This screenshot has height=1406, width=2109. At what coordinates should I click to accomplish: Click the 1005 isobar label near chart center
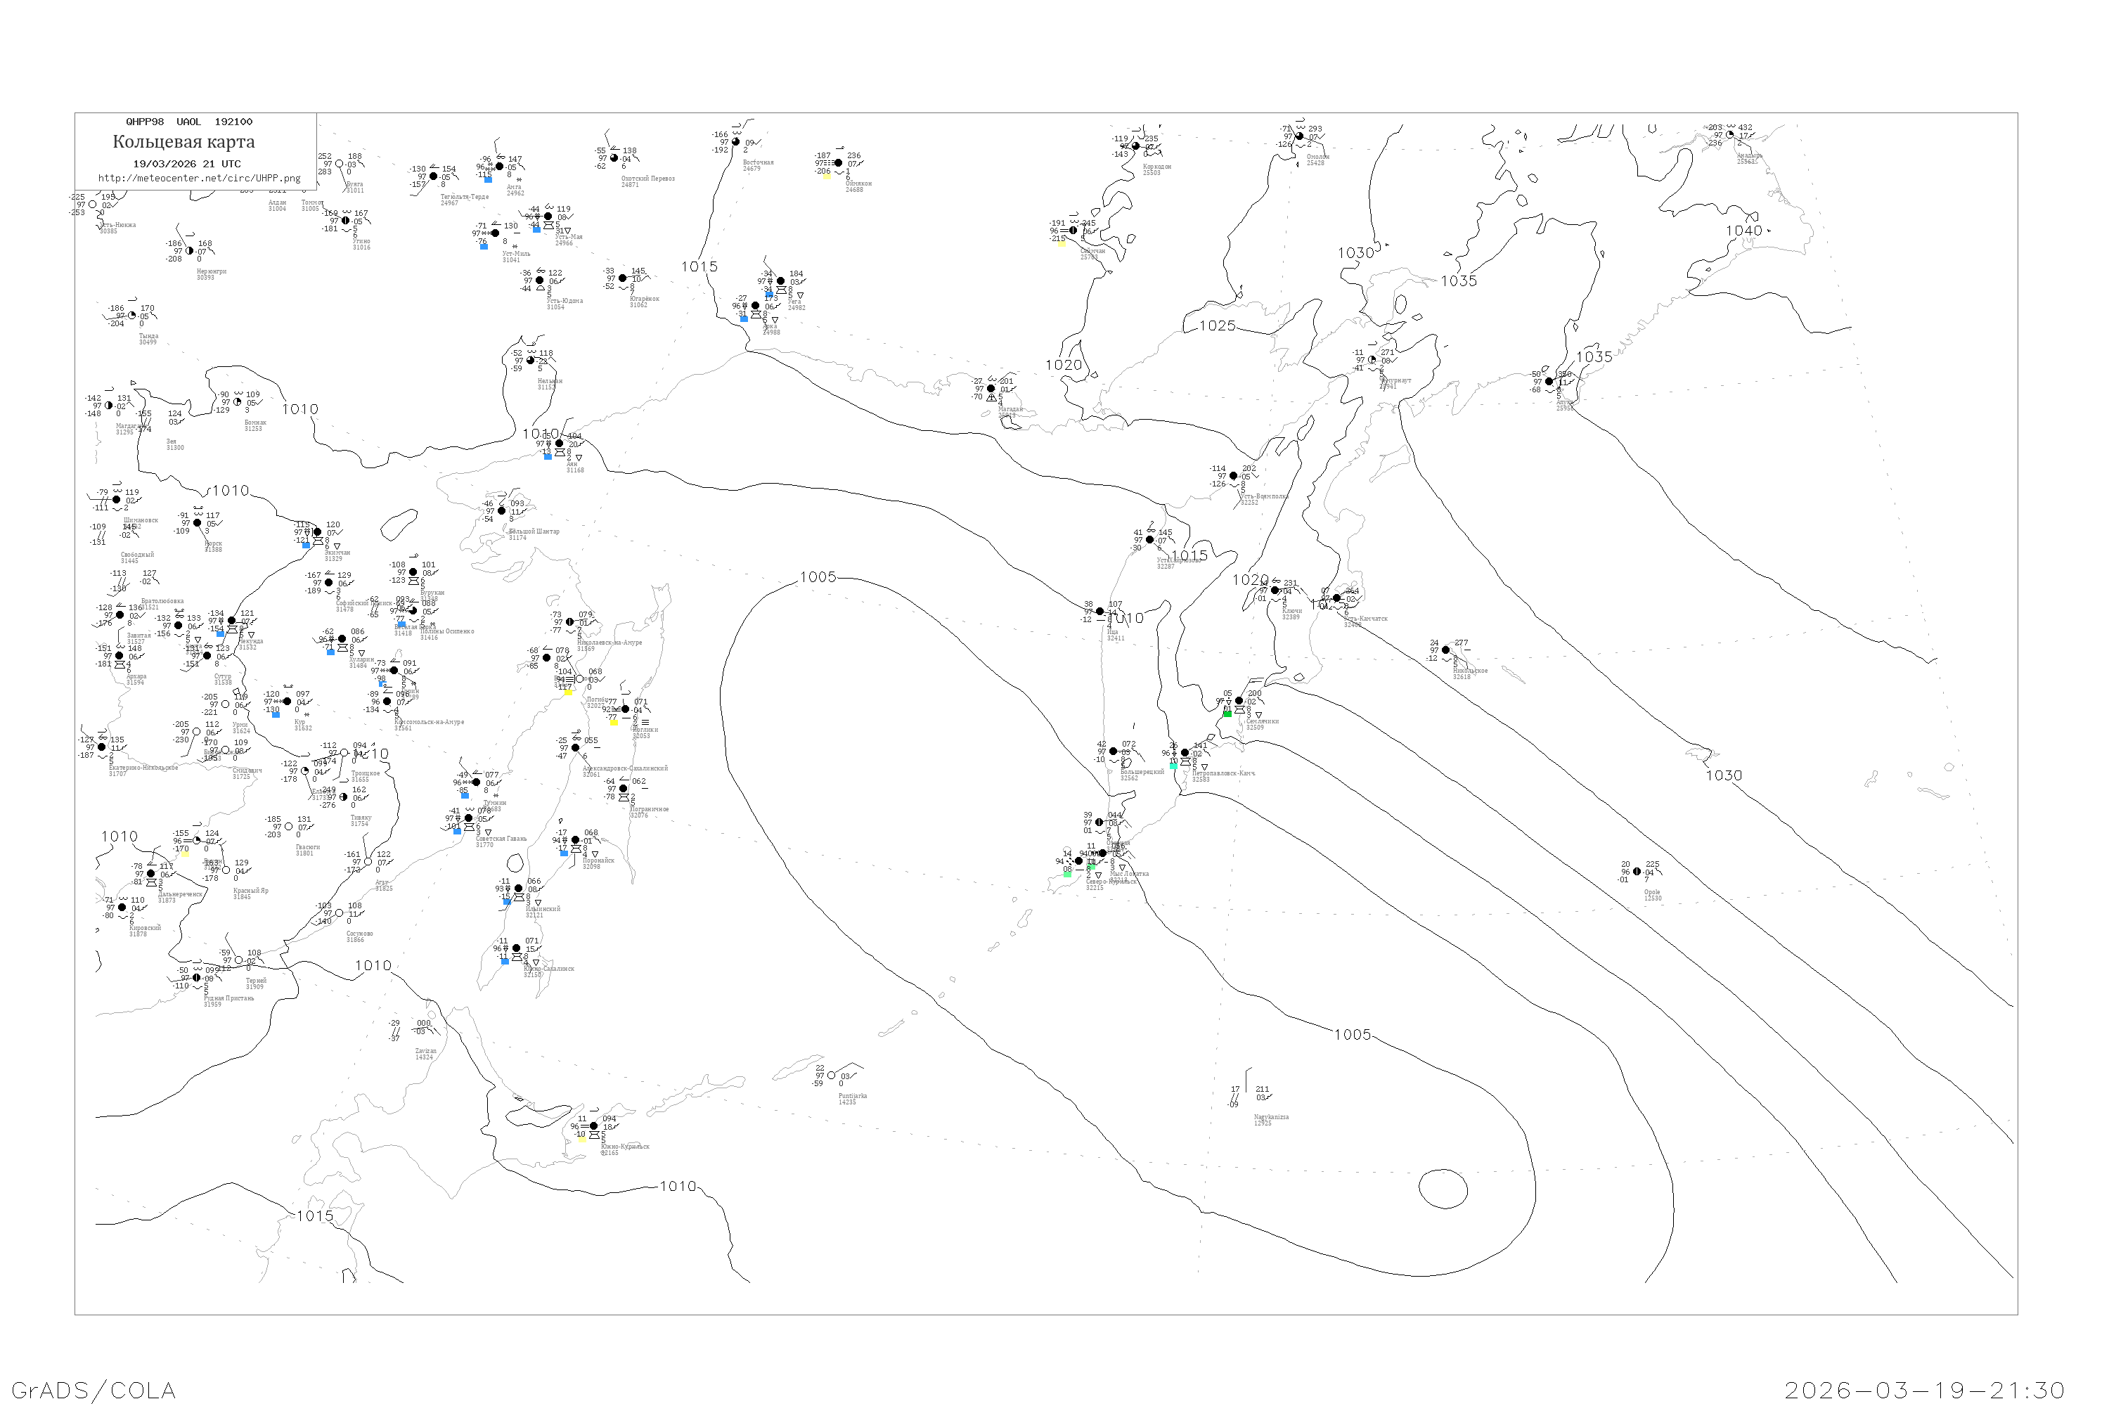pyautogui.click(x=818, y=576)
